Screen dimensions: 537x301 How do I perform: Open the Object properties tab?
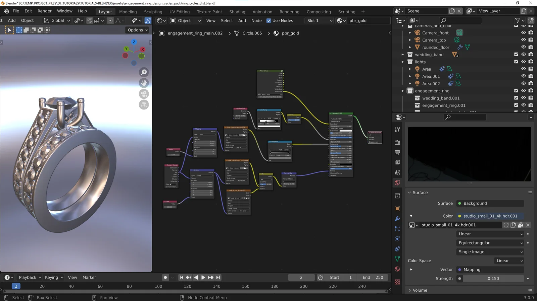pos(397,209)
